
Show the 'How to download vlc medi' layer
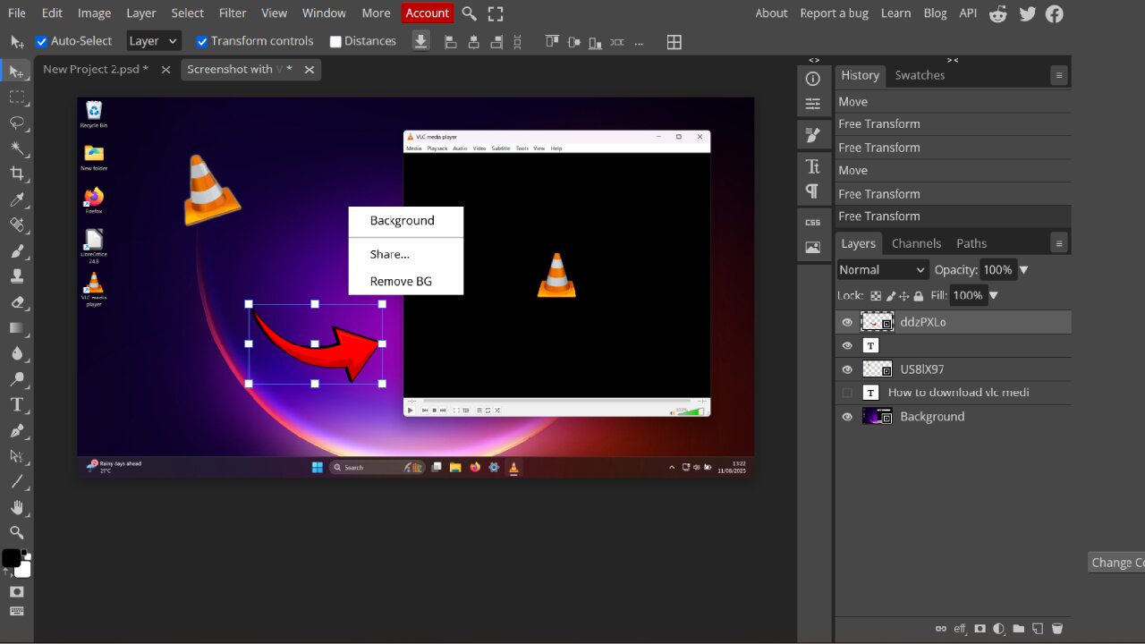point(847,393)
